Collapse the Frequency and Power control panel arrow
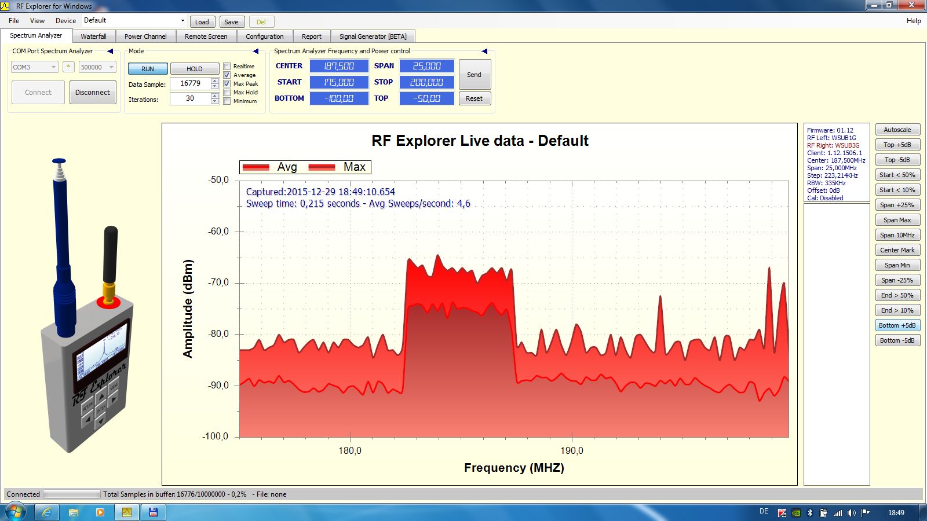The width and height of the screenshot is (927, 521). (x=484, y=51)
